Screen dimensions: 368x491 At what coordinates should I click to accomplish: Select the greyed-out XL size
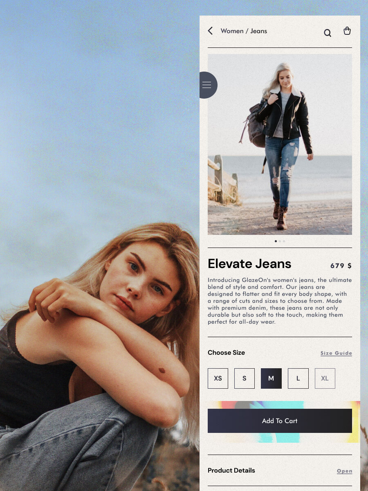click(325, 378)
